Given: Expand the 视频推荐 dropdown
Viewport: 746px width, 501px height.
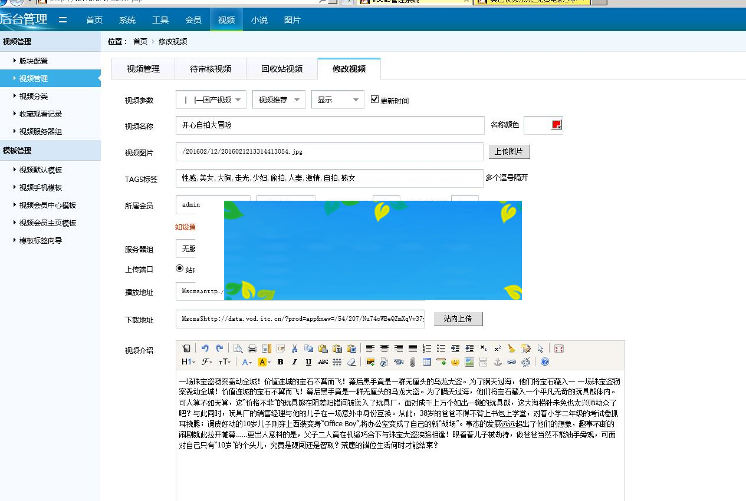Looking at the screenshot, I should click(278, 99).
